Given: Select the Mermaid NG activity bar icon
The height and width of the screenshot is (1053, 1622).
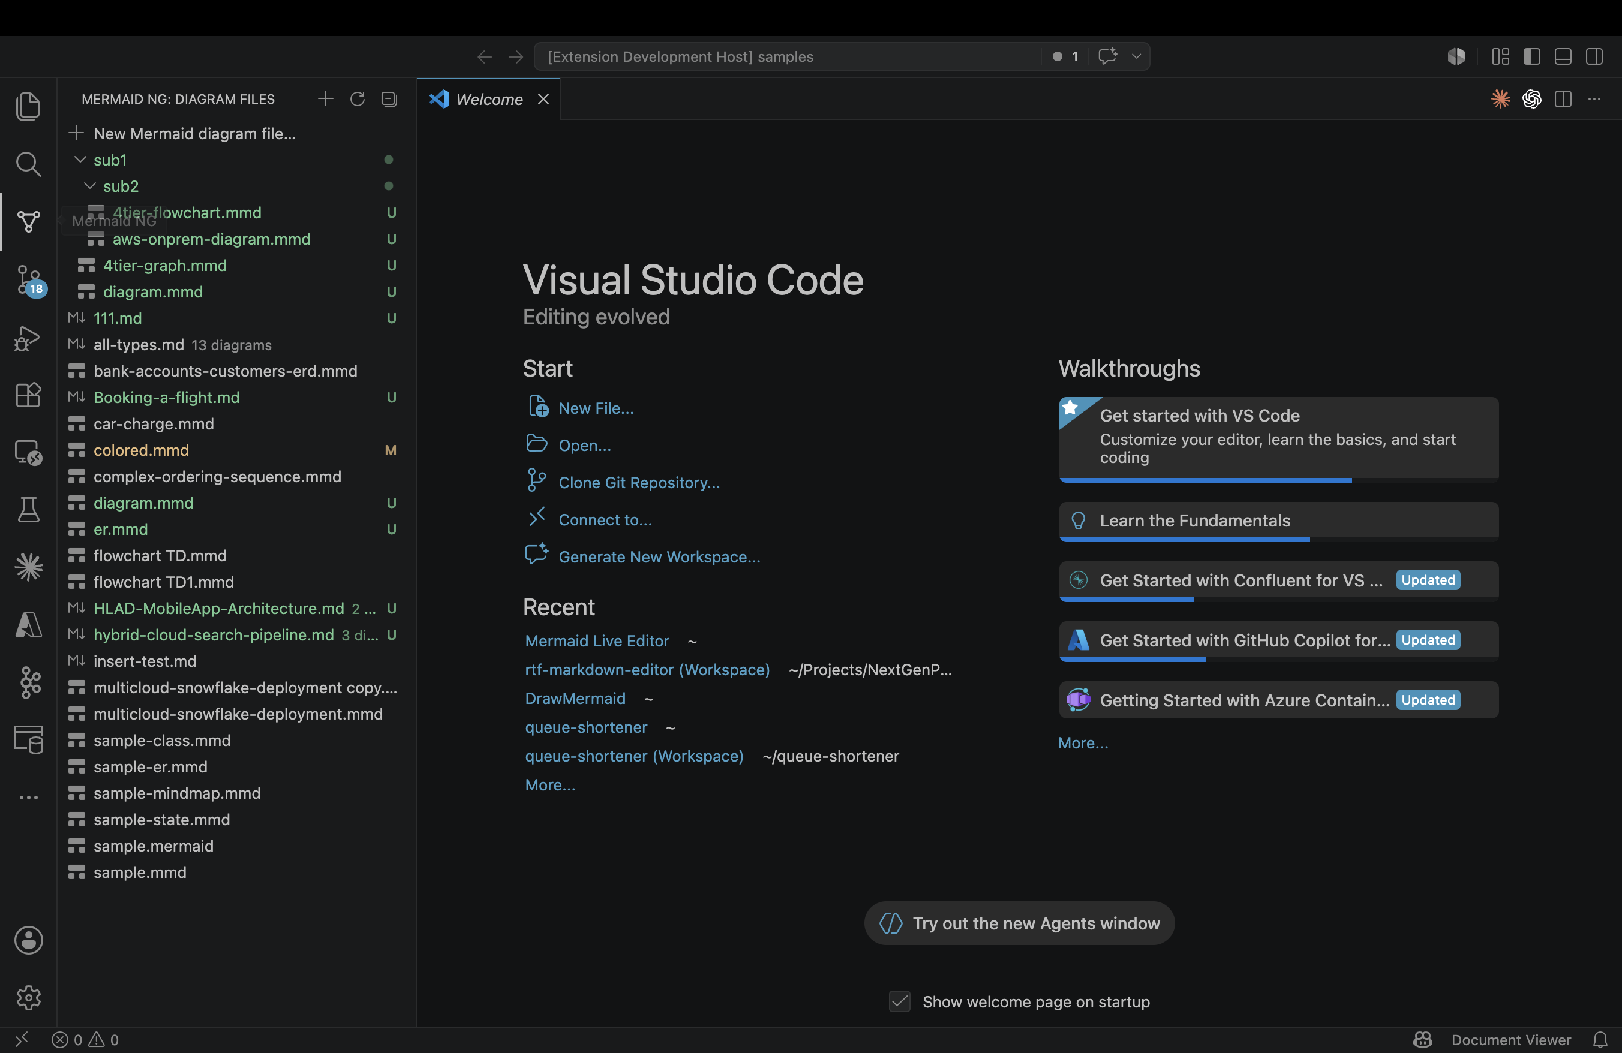Looking at the screenshot, I should point(28,221).
